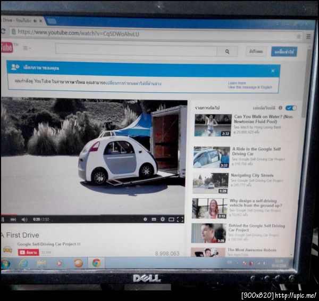Expand the YouTube guide menu dropdown

point(27,48)
